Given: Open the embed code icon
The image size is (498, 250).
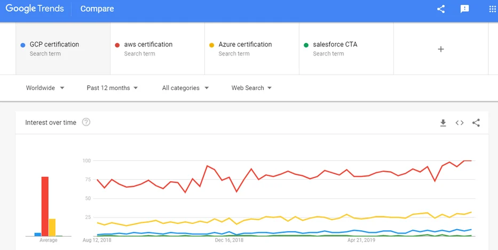Looking at the screenshot, I should (x=460, y=123).
